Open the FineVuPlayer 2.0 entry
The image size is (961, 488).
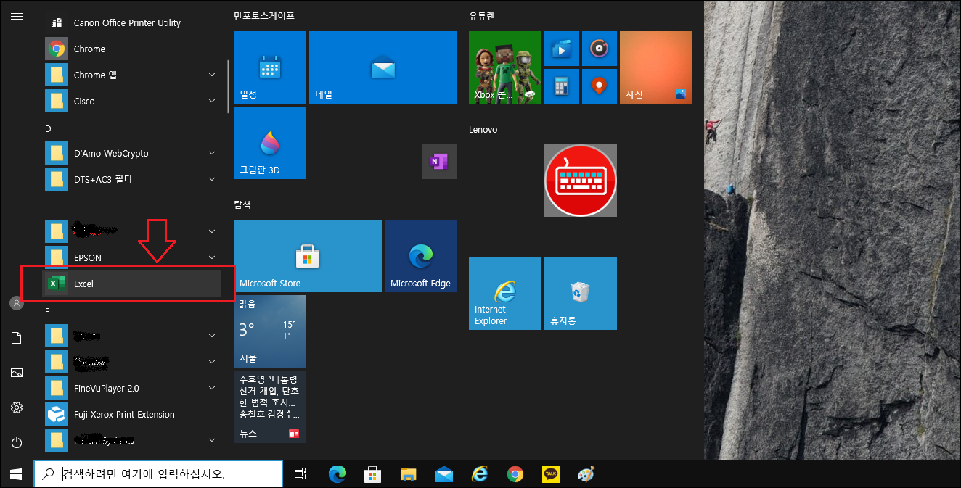tap(131, 388)
